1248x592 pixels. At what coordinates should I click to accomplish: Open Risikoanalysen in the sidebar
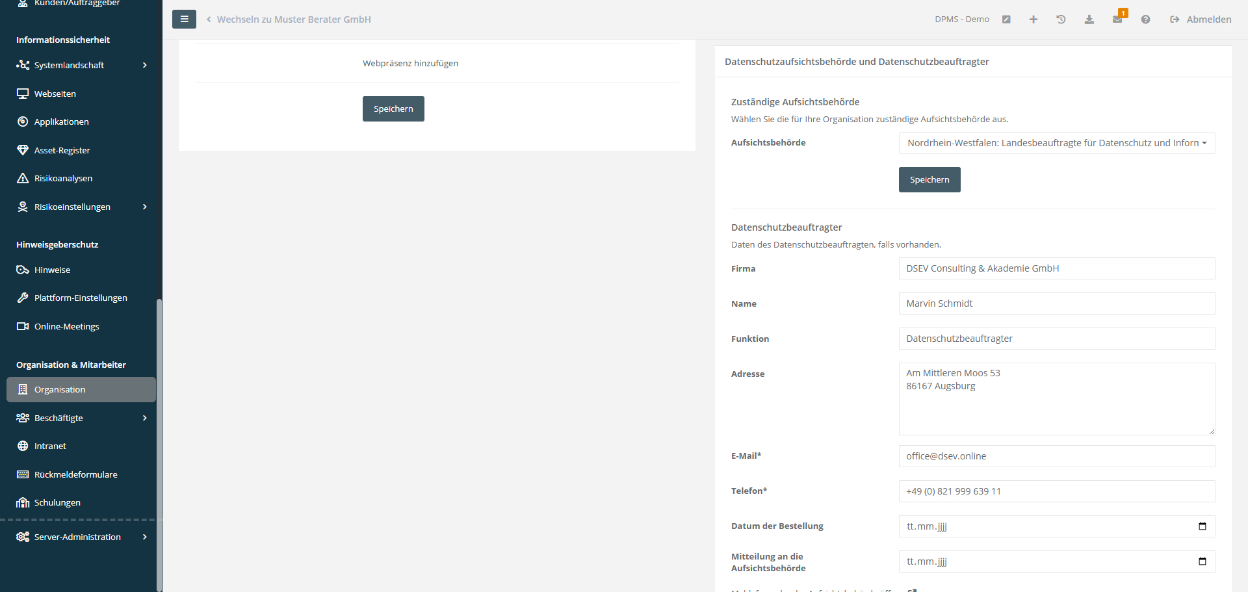coord(63,178)
